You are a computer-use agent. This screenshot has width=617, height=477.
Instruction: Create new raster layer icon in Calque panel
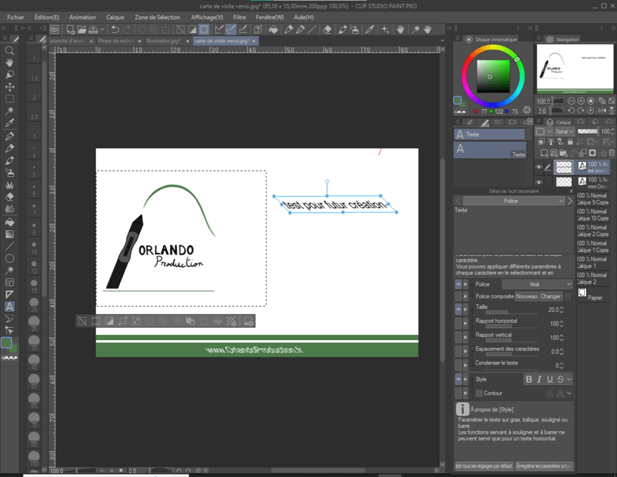click(544, 153)
